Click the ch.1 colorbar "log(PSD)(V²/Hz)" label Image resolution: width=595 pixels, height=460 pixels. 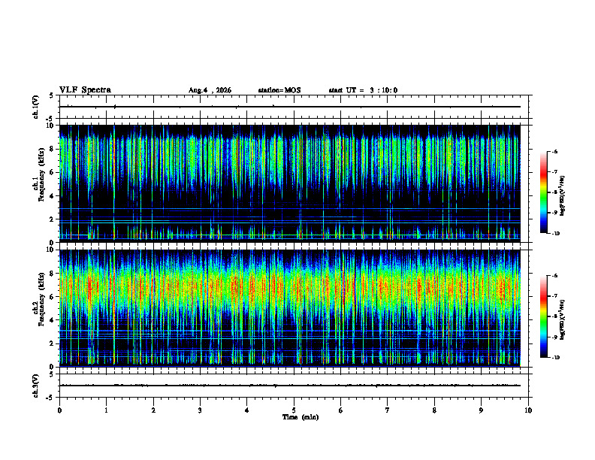tap(562, 195)
